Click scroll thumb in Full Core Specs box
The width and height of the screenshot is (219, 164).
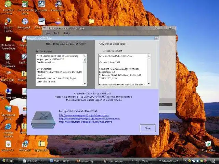85,60
